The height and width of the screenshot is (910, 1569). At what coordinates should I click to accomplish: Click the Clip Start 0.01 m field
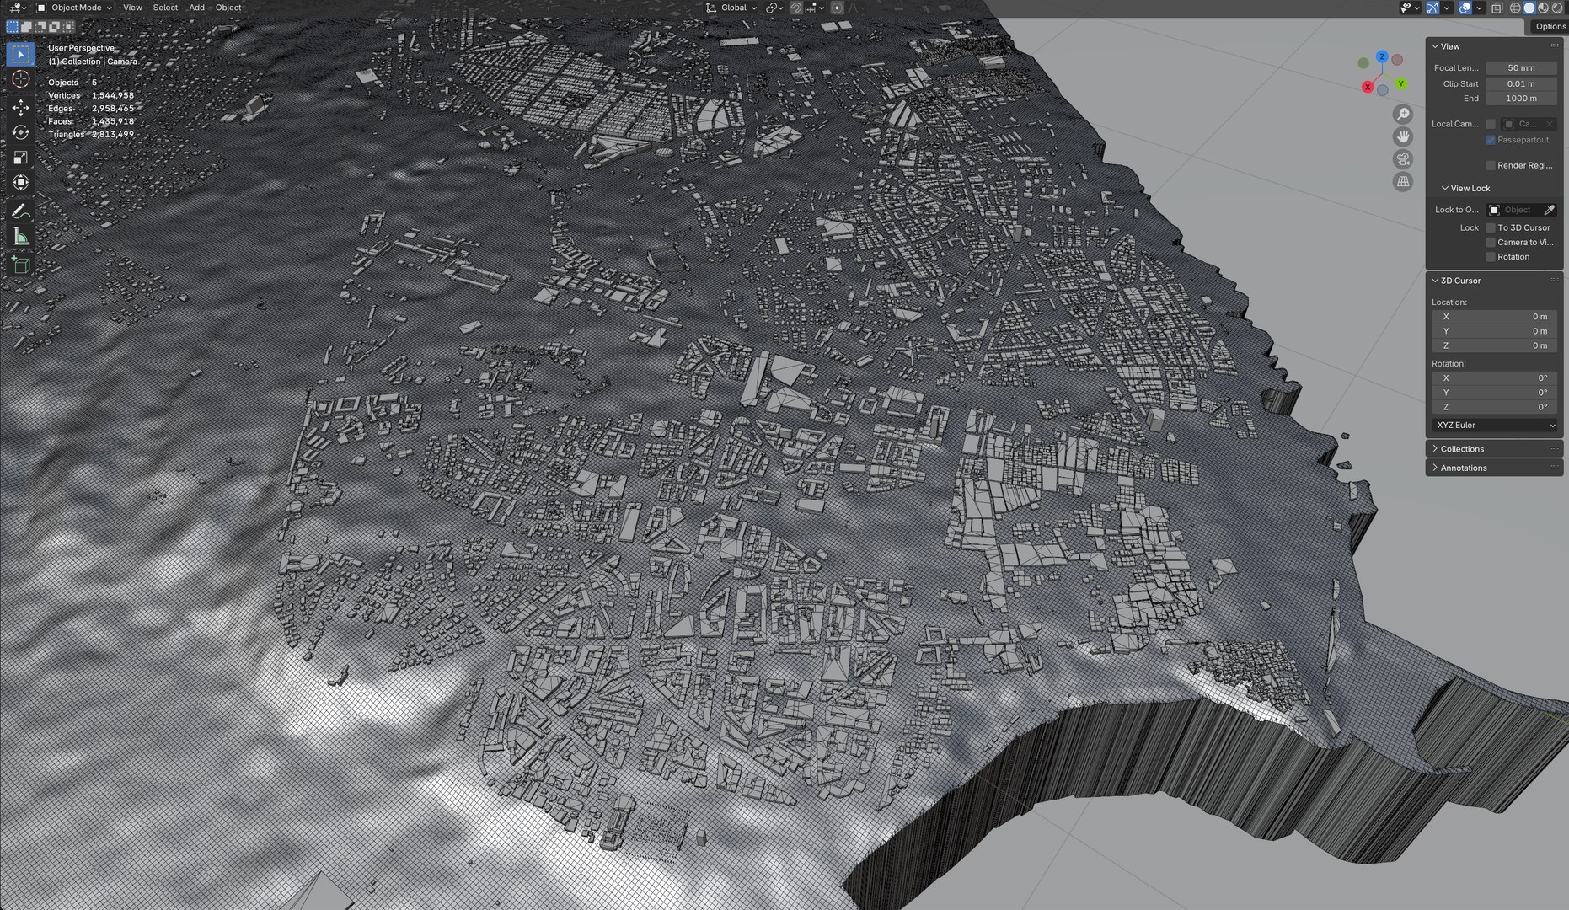coord(1521,83)
